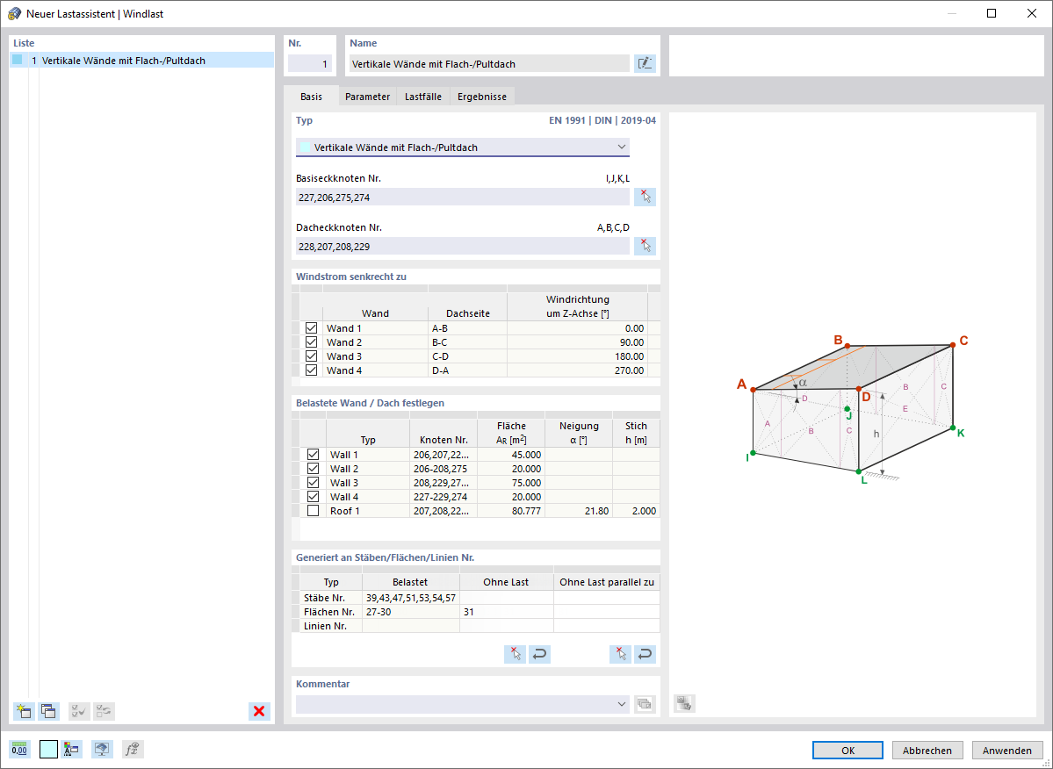
Task: Click right undo arrow icon under generated table
Action: [x=645, y=654]
